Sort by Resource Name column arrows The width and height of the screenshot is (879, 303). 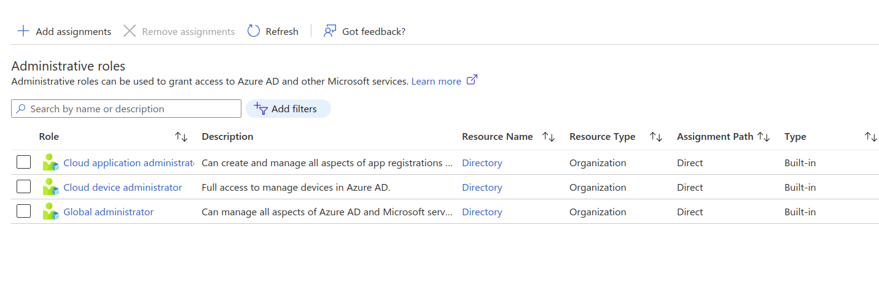point(549,137)
